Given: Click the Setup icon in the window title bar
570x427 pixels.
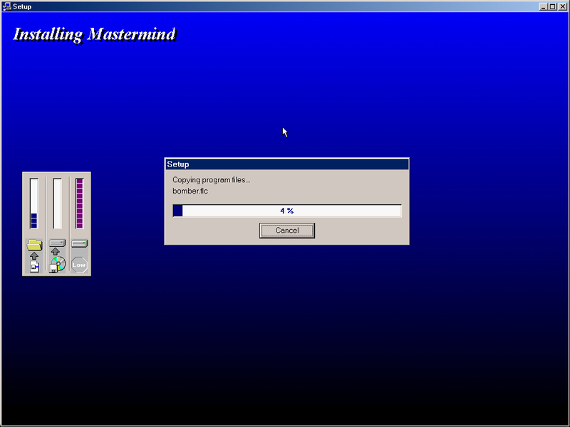Looking at the screenshot, I should [x=6, y=6].
